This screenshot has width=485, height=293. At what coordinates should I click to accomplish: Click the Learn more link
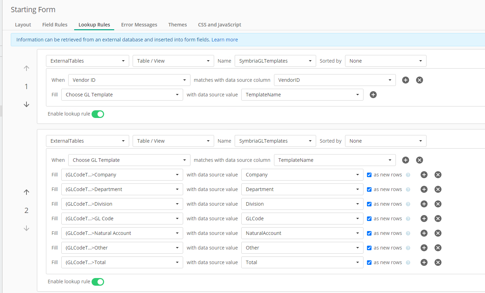pyautogui.click(x=225, y=40)
